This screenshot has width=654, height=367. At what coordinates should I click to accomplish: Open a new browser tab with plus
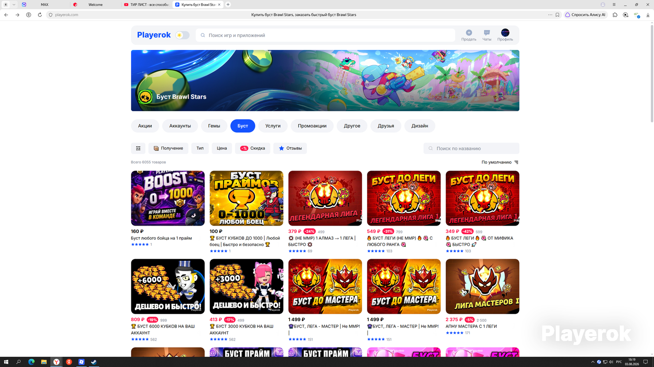pos(228,4)
